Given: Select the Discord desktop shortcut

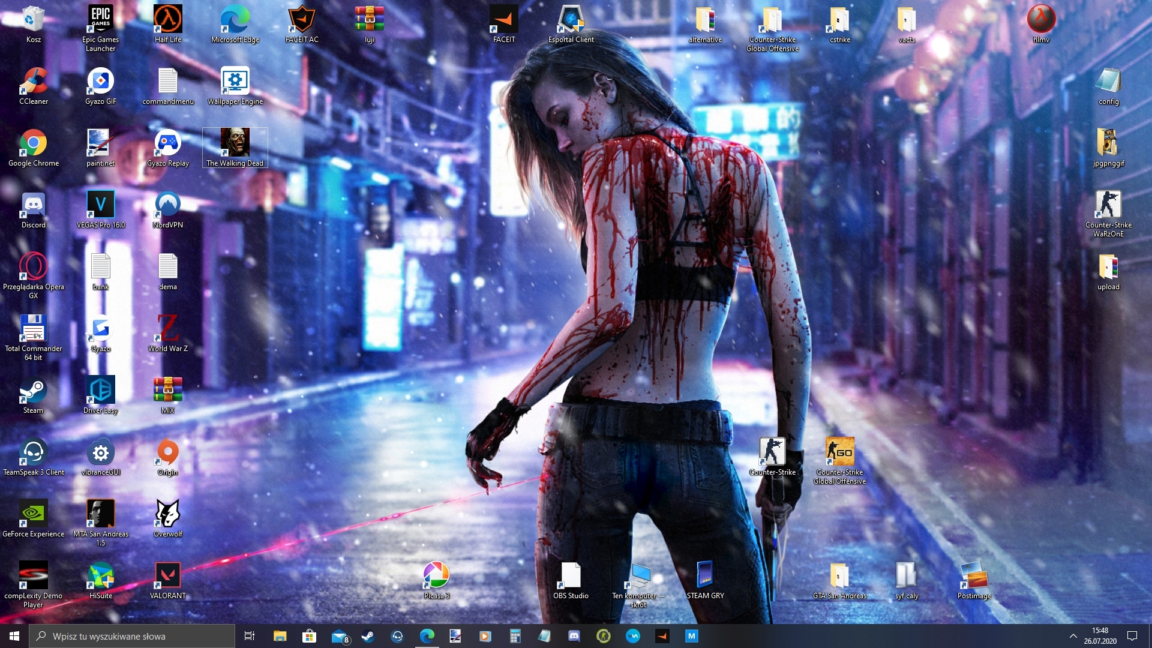Looking at the screenshot, I should [x=34, y=210].
